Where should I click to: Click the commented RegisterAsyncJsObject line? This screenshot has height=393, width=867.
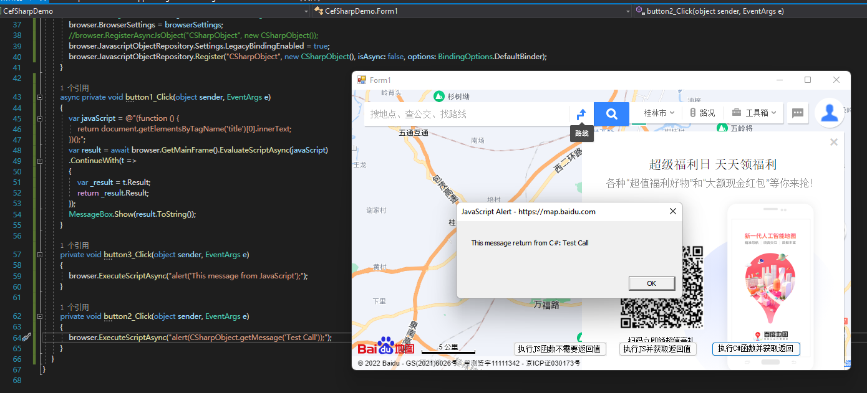pos(193,36)
